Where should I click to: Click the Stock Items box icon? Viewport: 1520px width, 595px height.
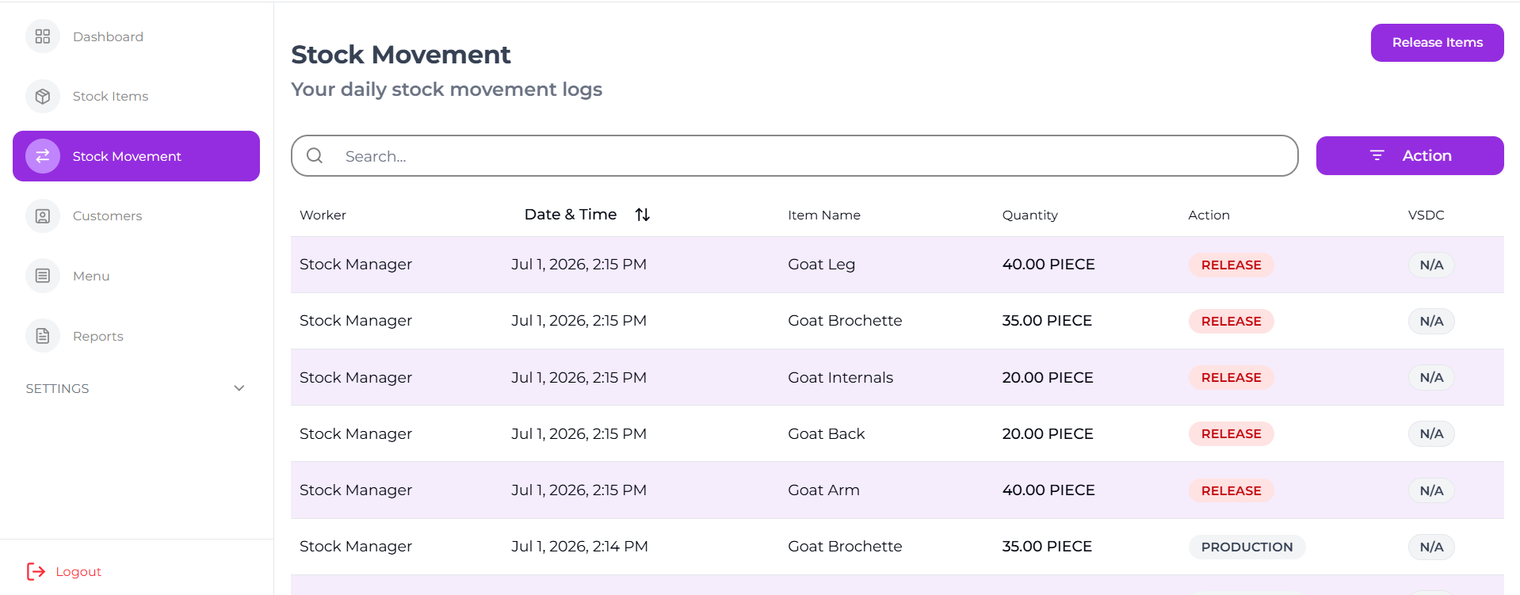tap(43, 97)
